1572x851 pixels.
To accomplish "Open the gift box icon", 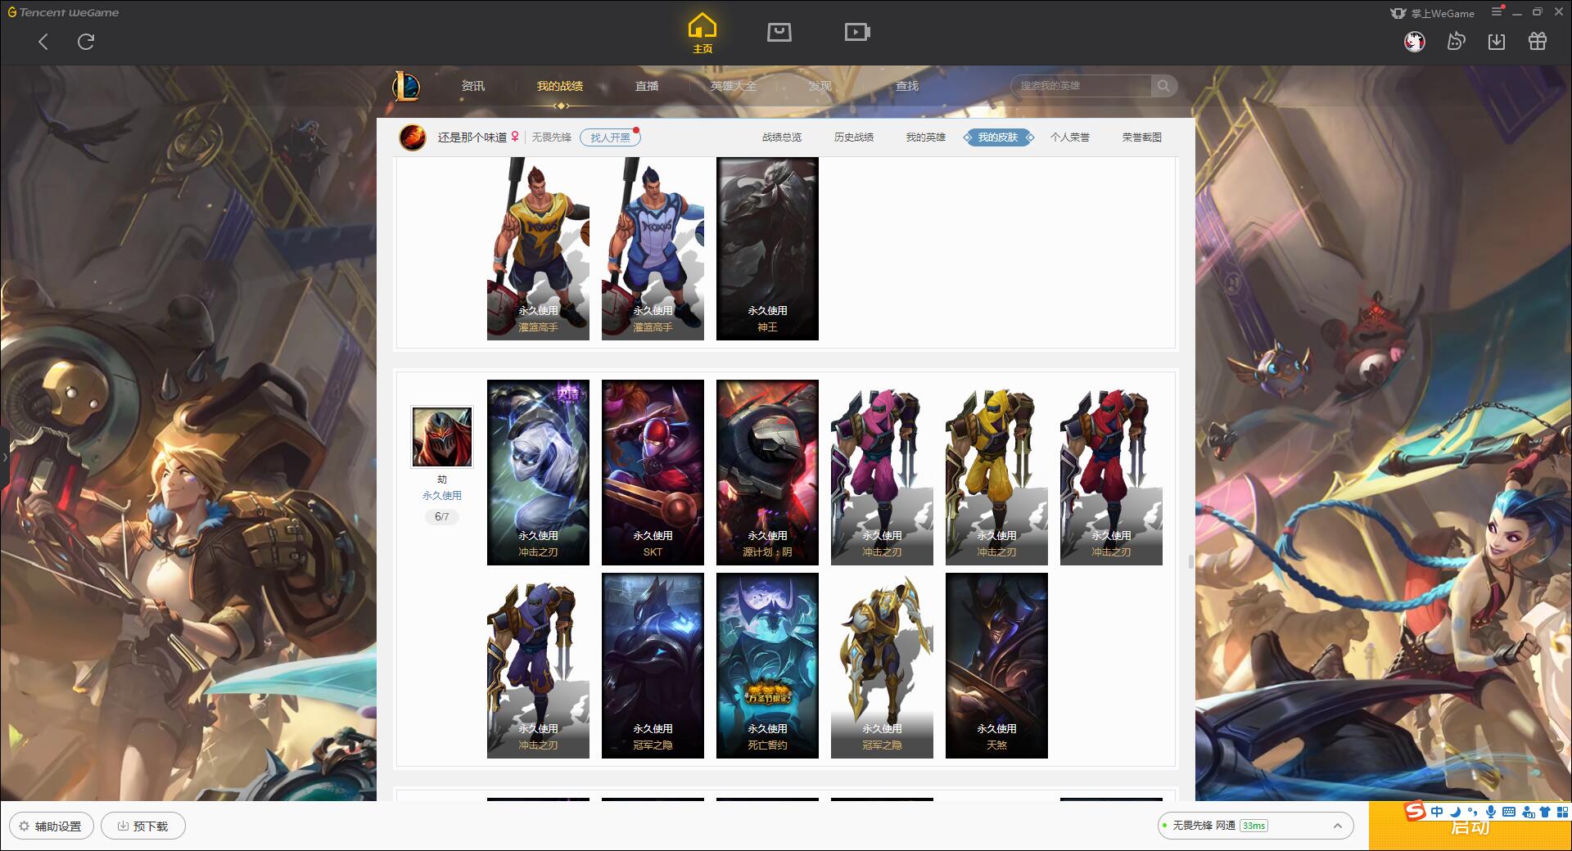I will pos(1538,41).
